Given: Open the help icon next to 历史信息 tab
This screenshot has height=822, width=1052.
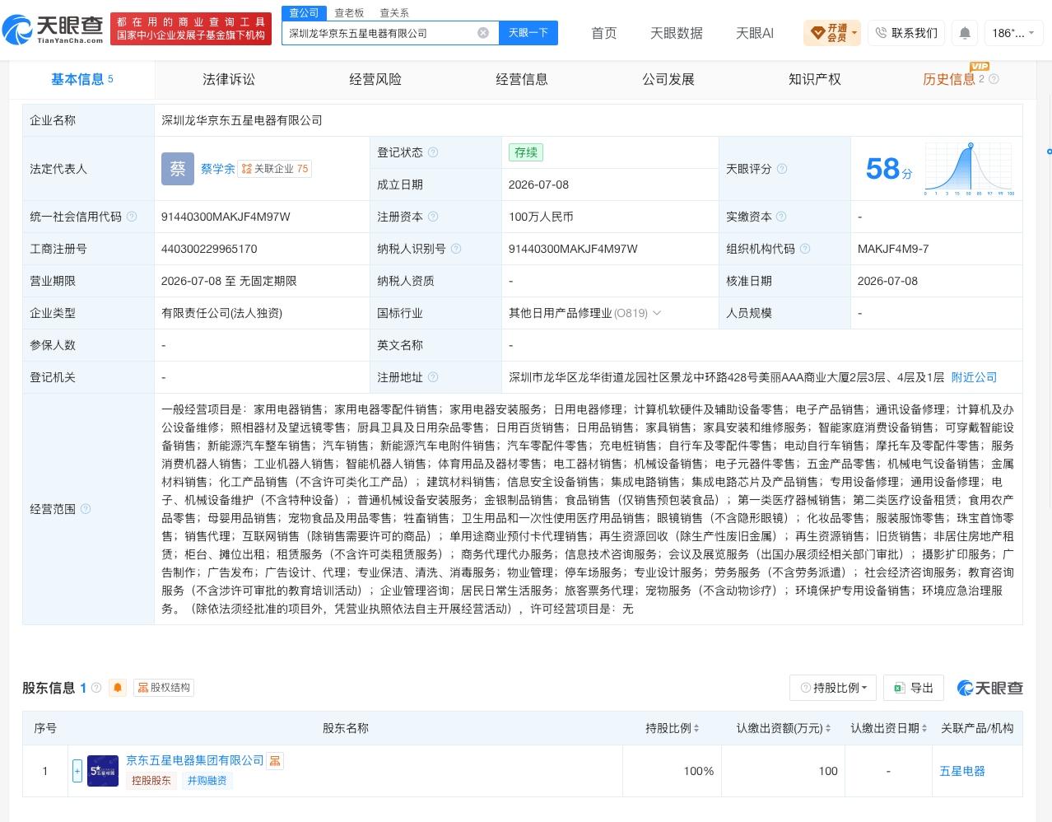Looking at the screenshot, I should [994, 79].
